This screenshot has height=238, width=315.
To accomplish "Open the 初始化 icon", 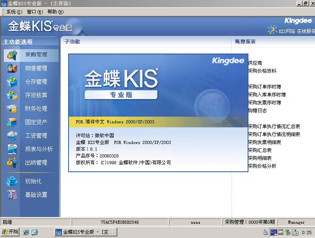I will point(12,181).
